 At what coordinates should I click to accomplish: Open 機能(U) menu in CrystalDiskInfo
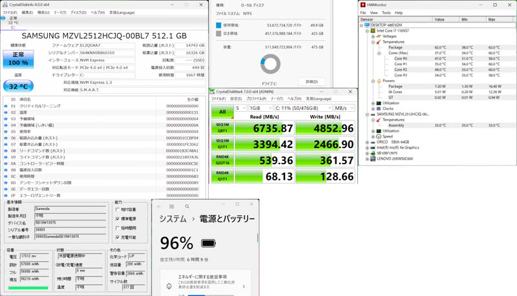[x=43, y=12]
